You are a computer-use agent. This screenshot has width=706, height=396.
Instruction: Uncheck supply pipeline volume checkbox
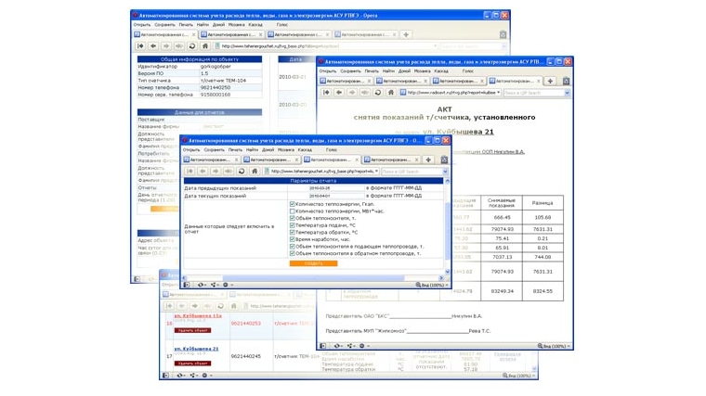click(293, 247)
